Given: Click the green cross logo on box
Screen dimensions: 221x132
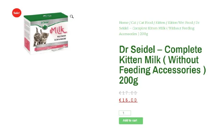Looking at the screenshot, I should point(45,27).
